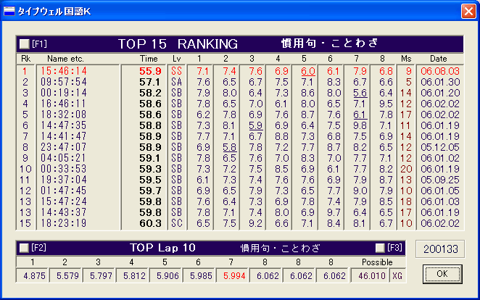Select top lap value 5.797
Viewport: 480px width, 300px height.
[x=99, y=276]
